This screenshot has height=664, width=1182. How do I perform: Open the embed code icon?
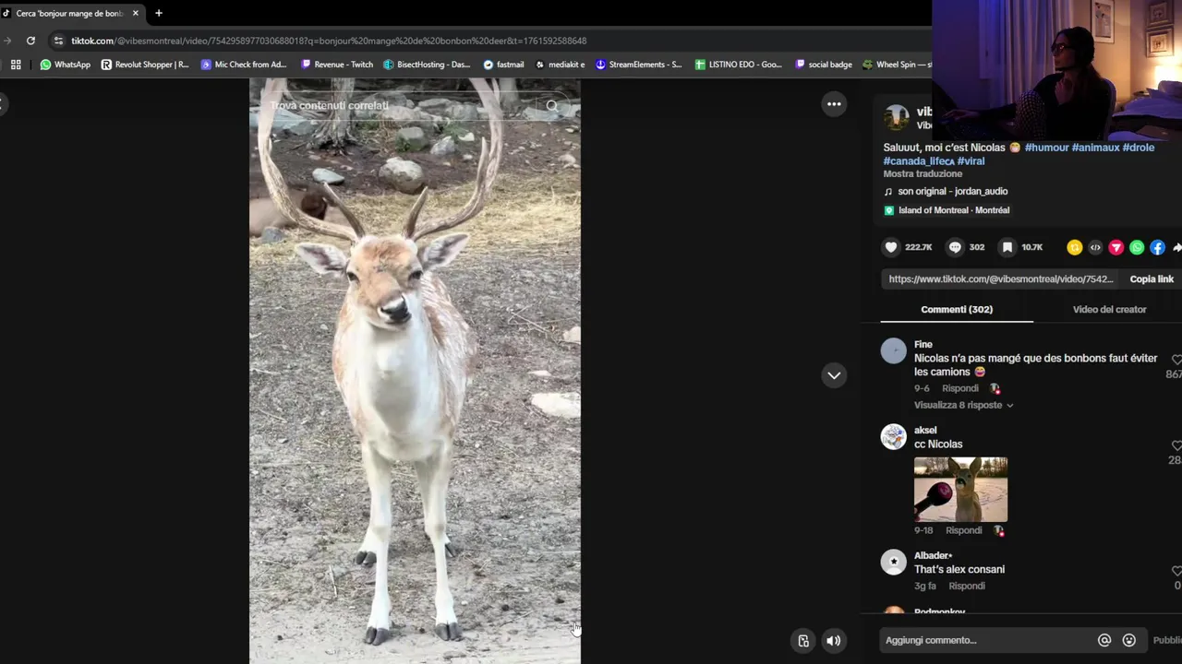click(x=1095, y=247)
